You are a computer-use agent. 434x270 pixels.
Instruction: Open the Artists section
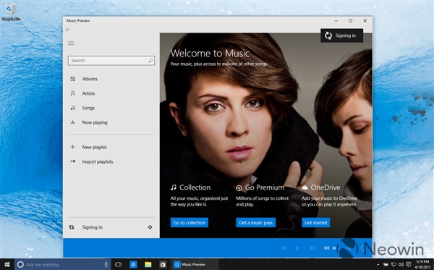point(111,93)
